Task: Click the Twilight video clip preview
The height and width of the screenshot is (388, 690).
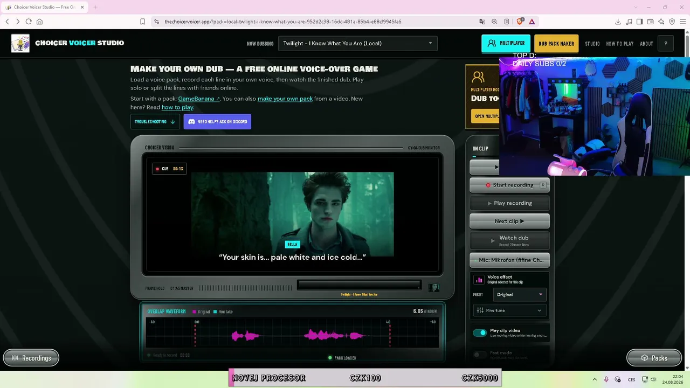Action: 293,214
